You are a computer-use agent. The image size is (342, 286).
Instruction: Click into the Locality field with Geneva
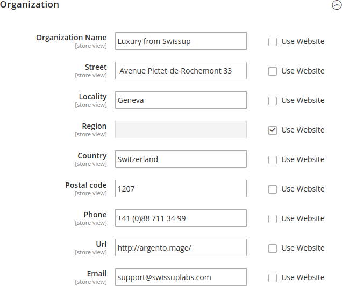click(x=181, y=100)
